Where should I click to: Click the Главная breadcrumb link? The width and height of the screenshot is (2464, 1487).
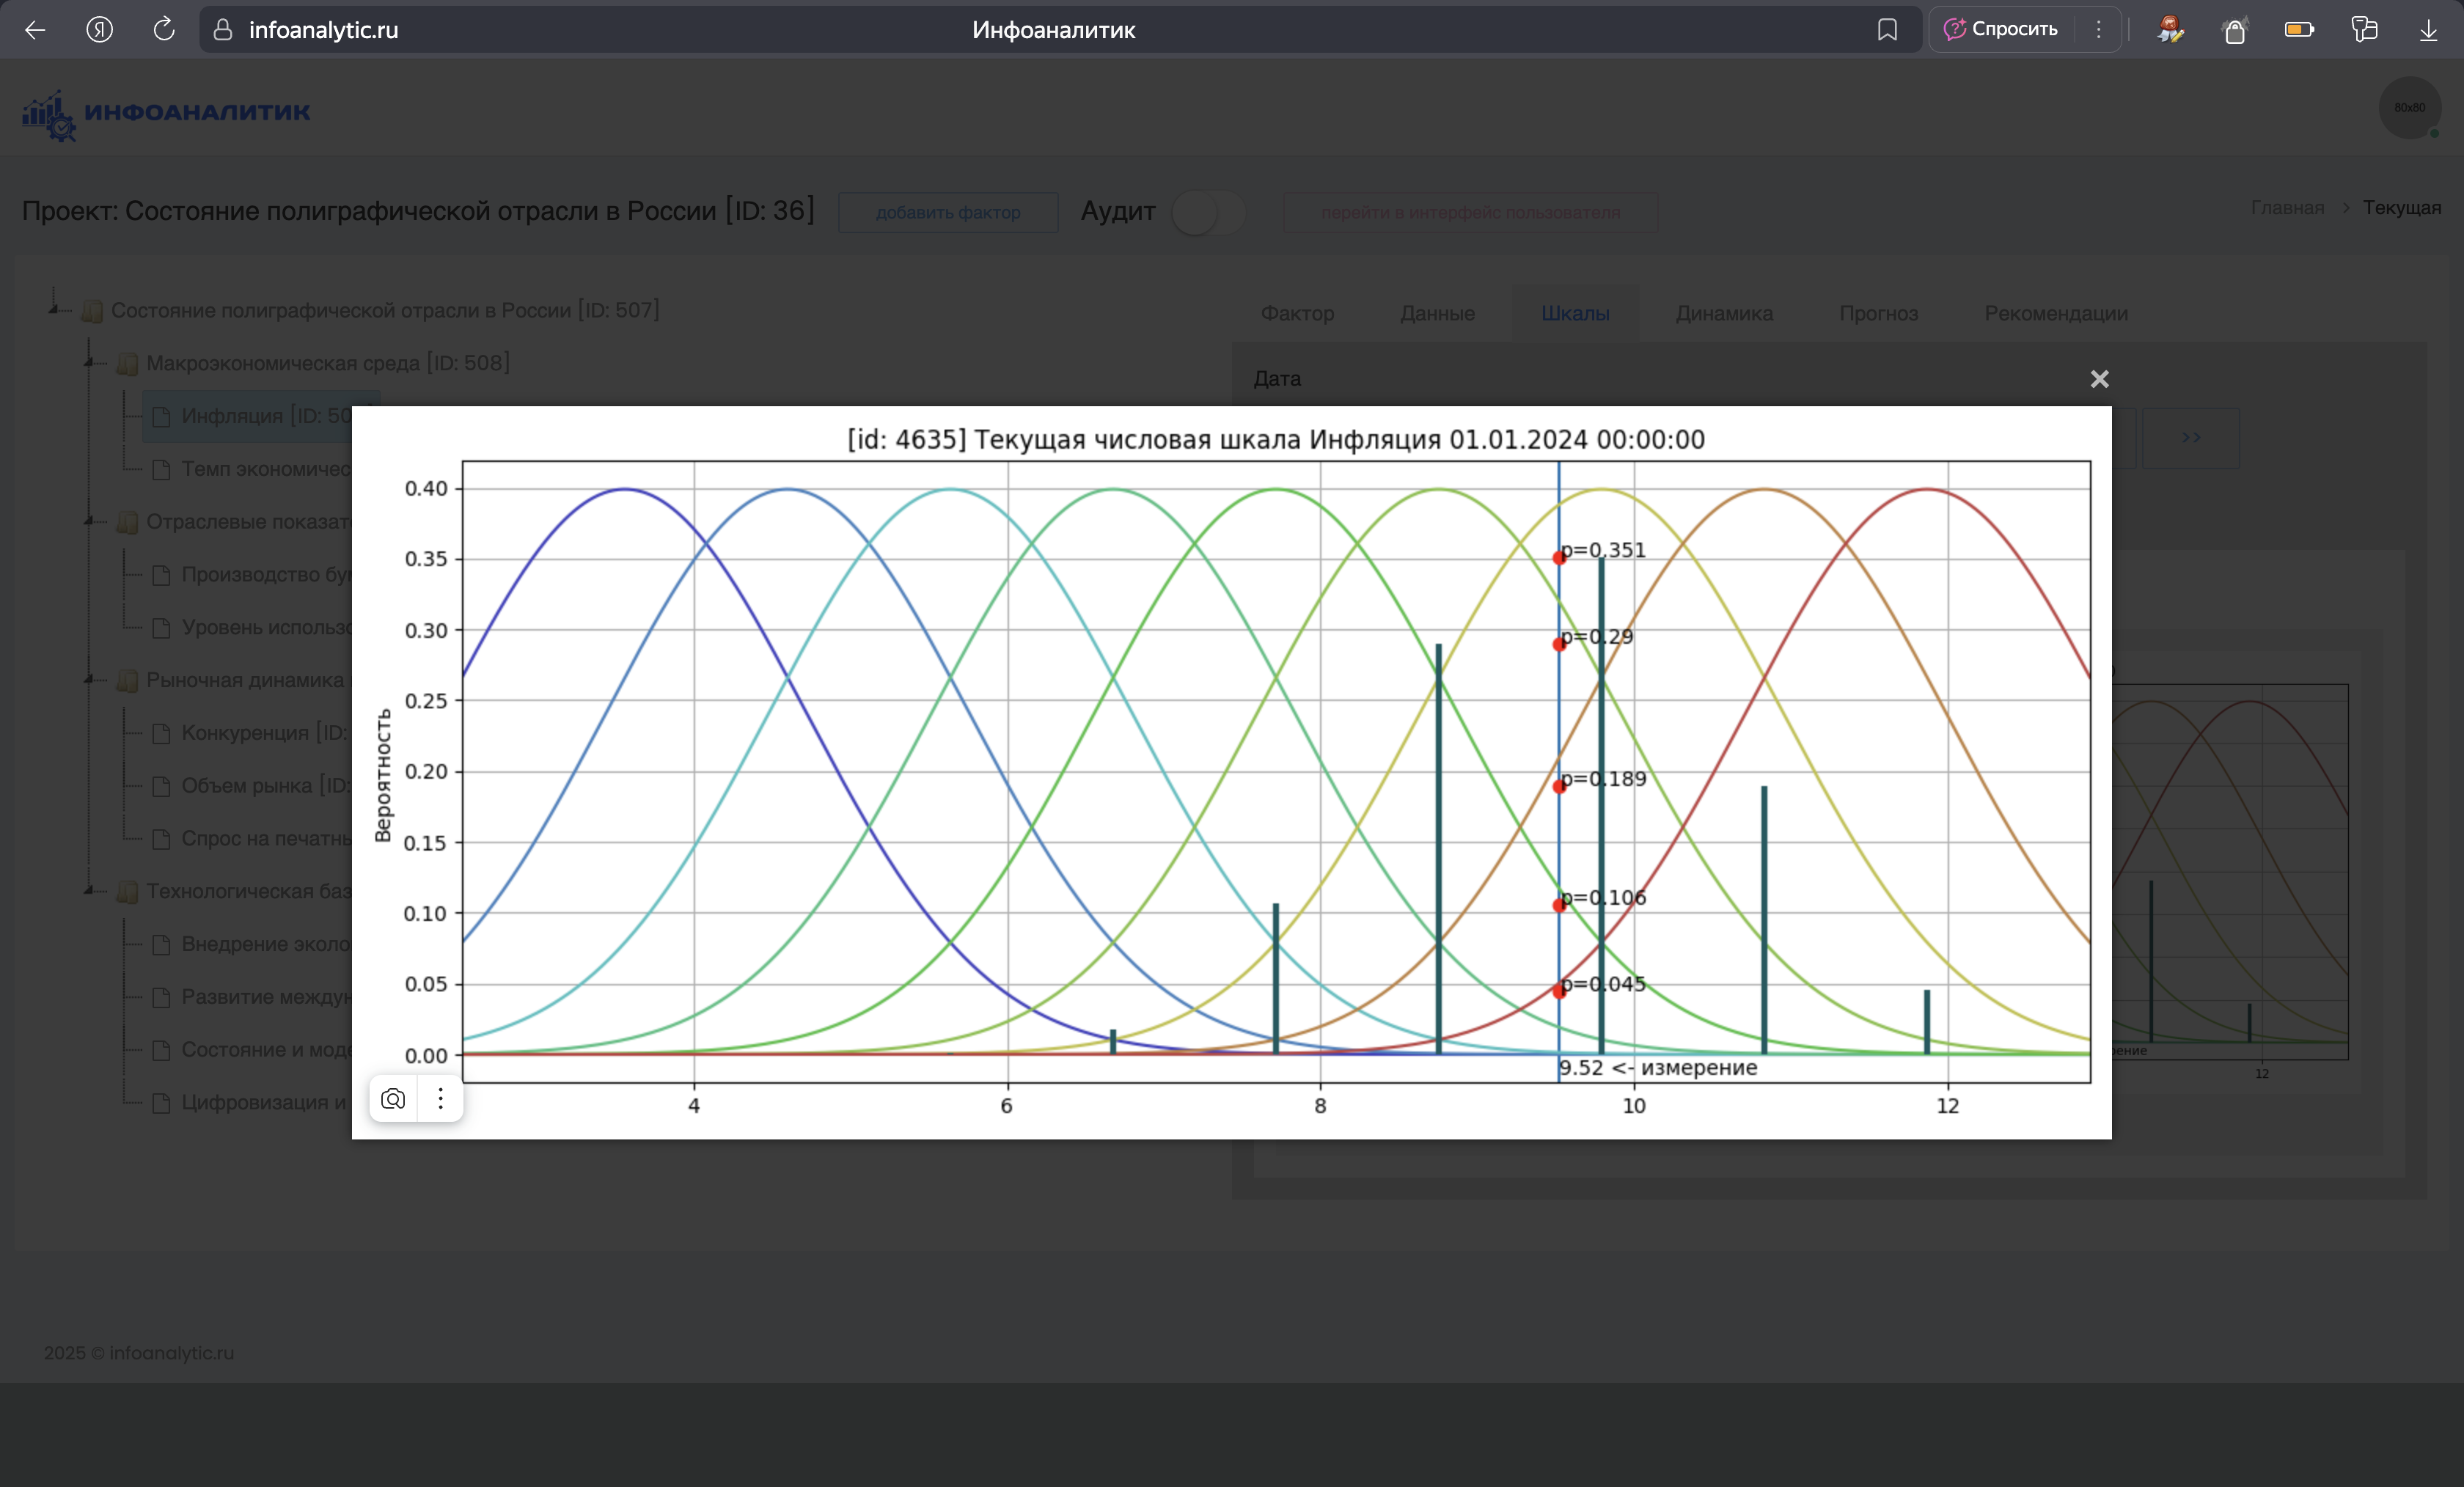(x=2287, y=207)
